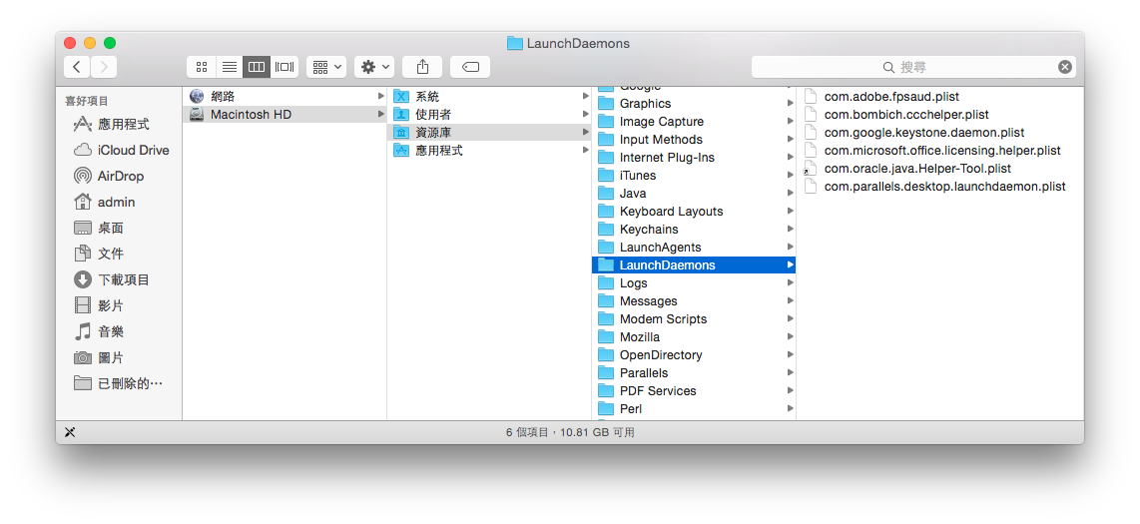
Task: Select the LaunchDaemons folder
Action: [x=694, y=265]
